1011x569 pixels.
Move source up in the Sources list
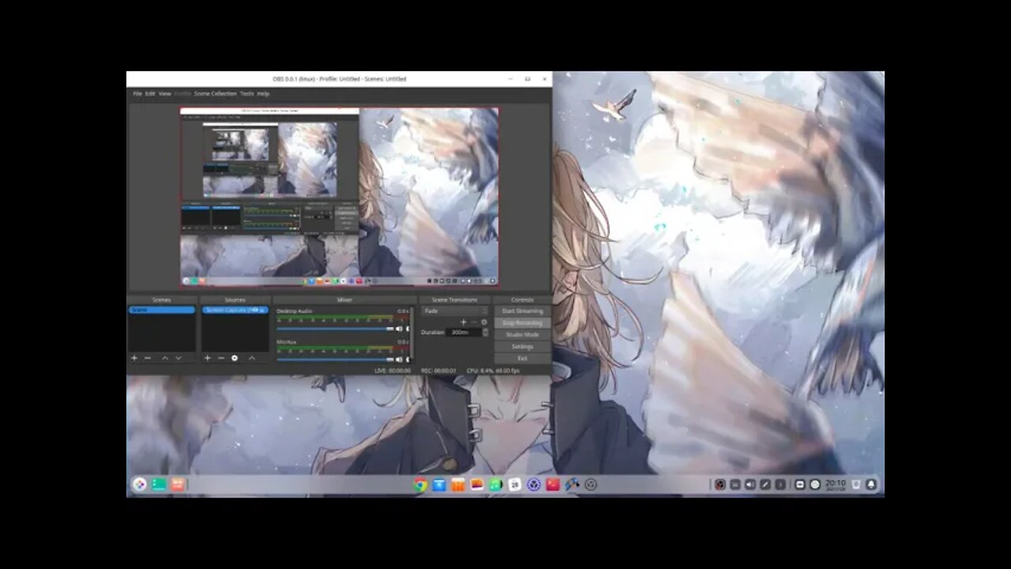tap(252, 358)
